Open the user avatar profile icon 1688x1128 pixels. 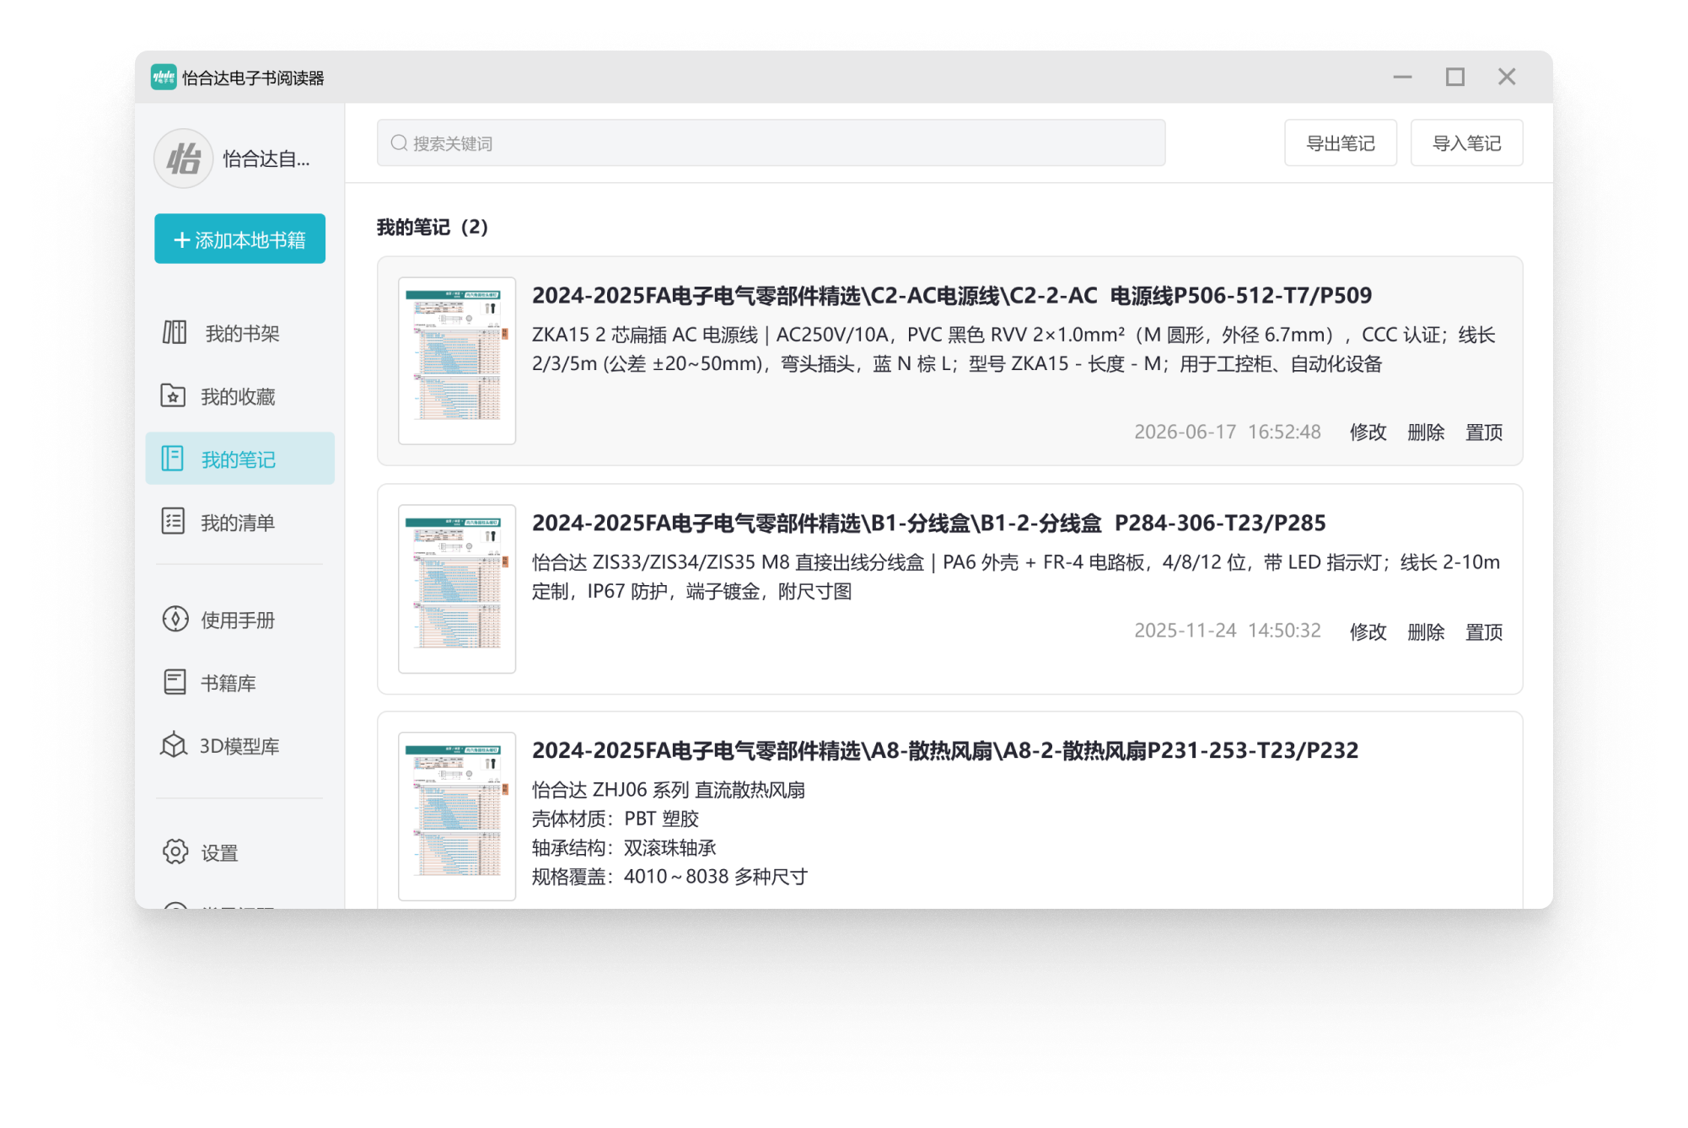[183, 158]
